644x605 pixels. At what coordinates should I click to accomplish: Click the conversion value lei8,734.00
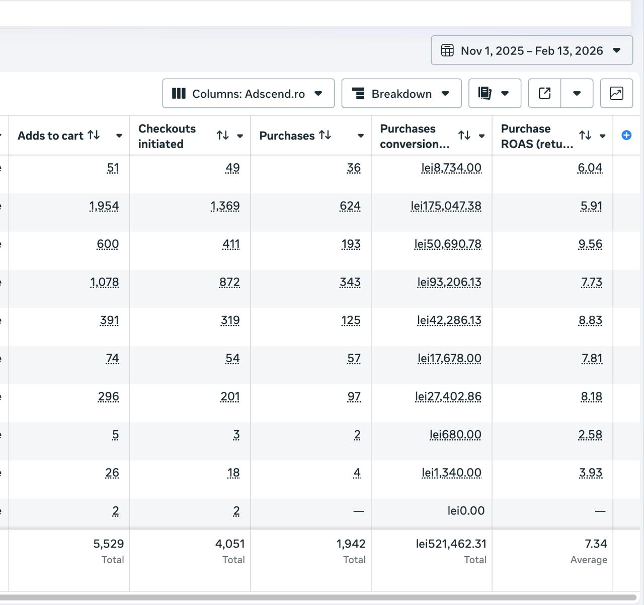pyautogui.click(x=451, y=168)
